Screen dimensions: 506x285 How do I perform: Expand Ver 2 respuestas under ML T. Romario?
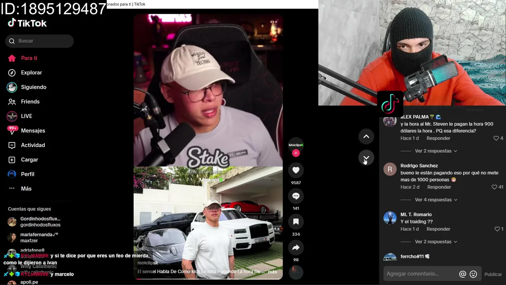pos(436,241)
